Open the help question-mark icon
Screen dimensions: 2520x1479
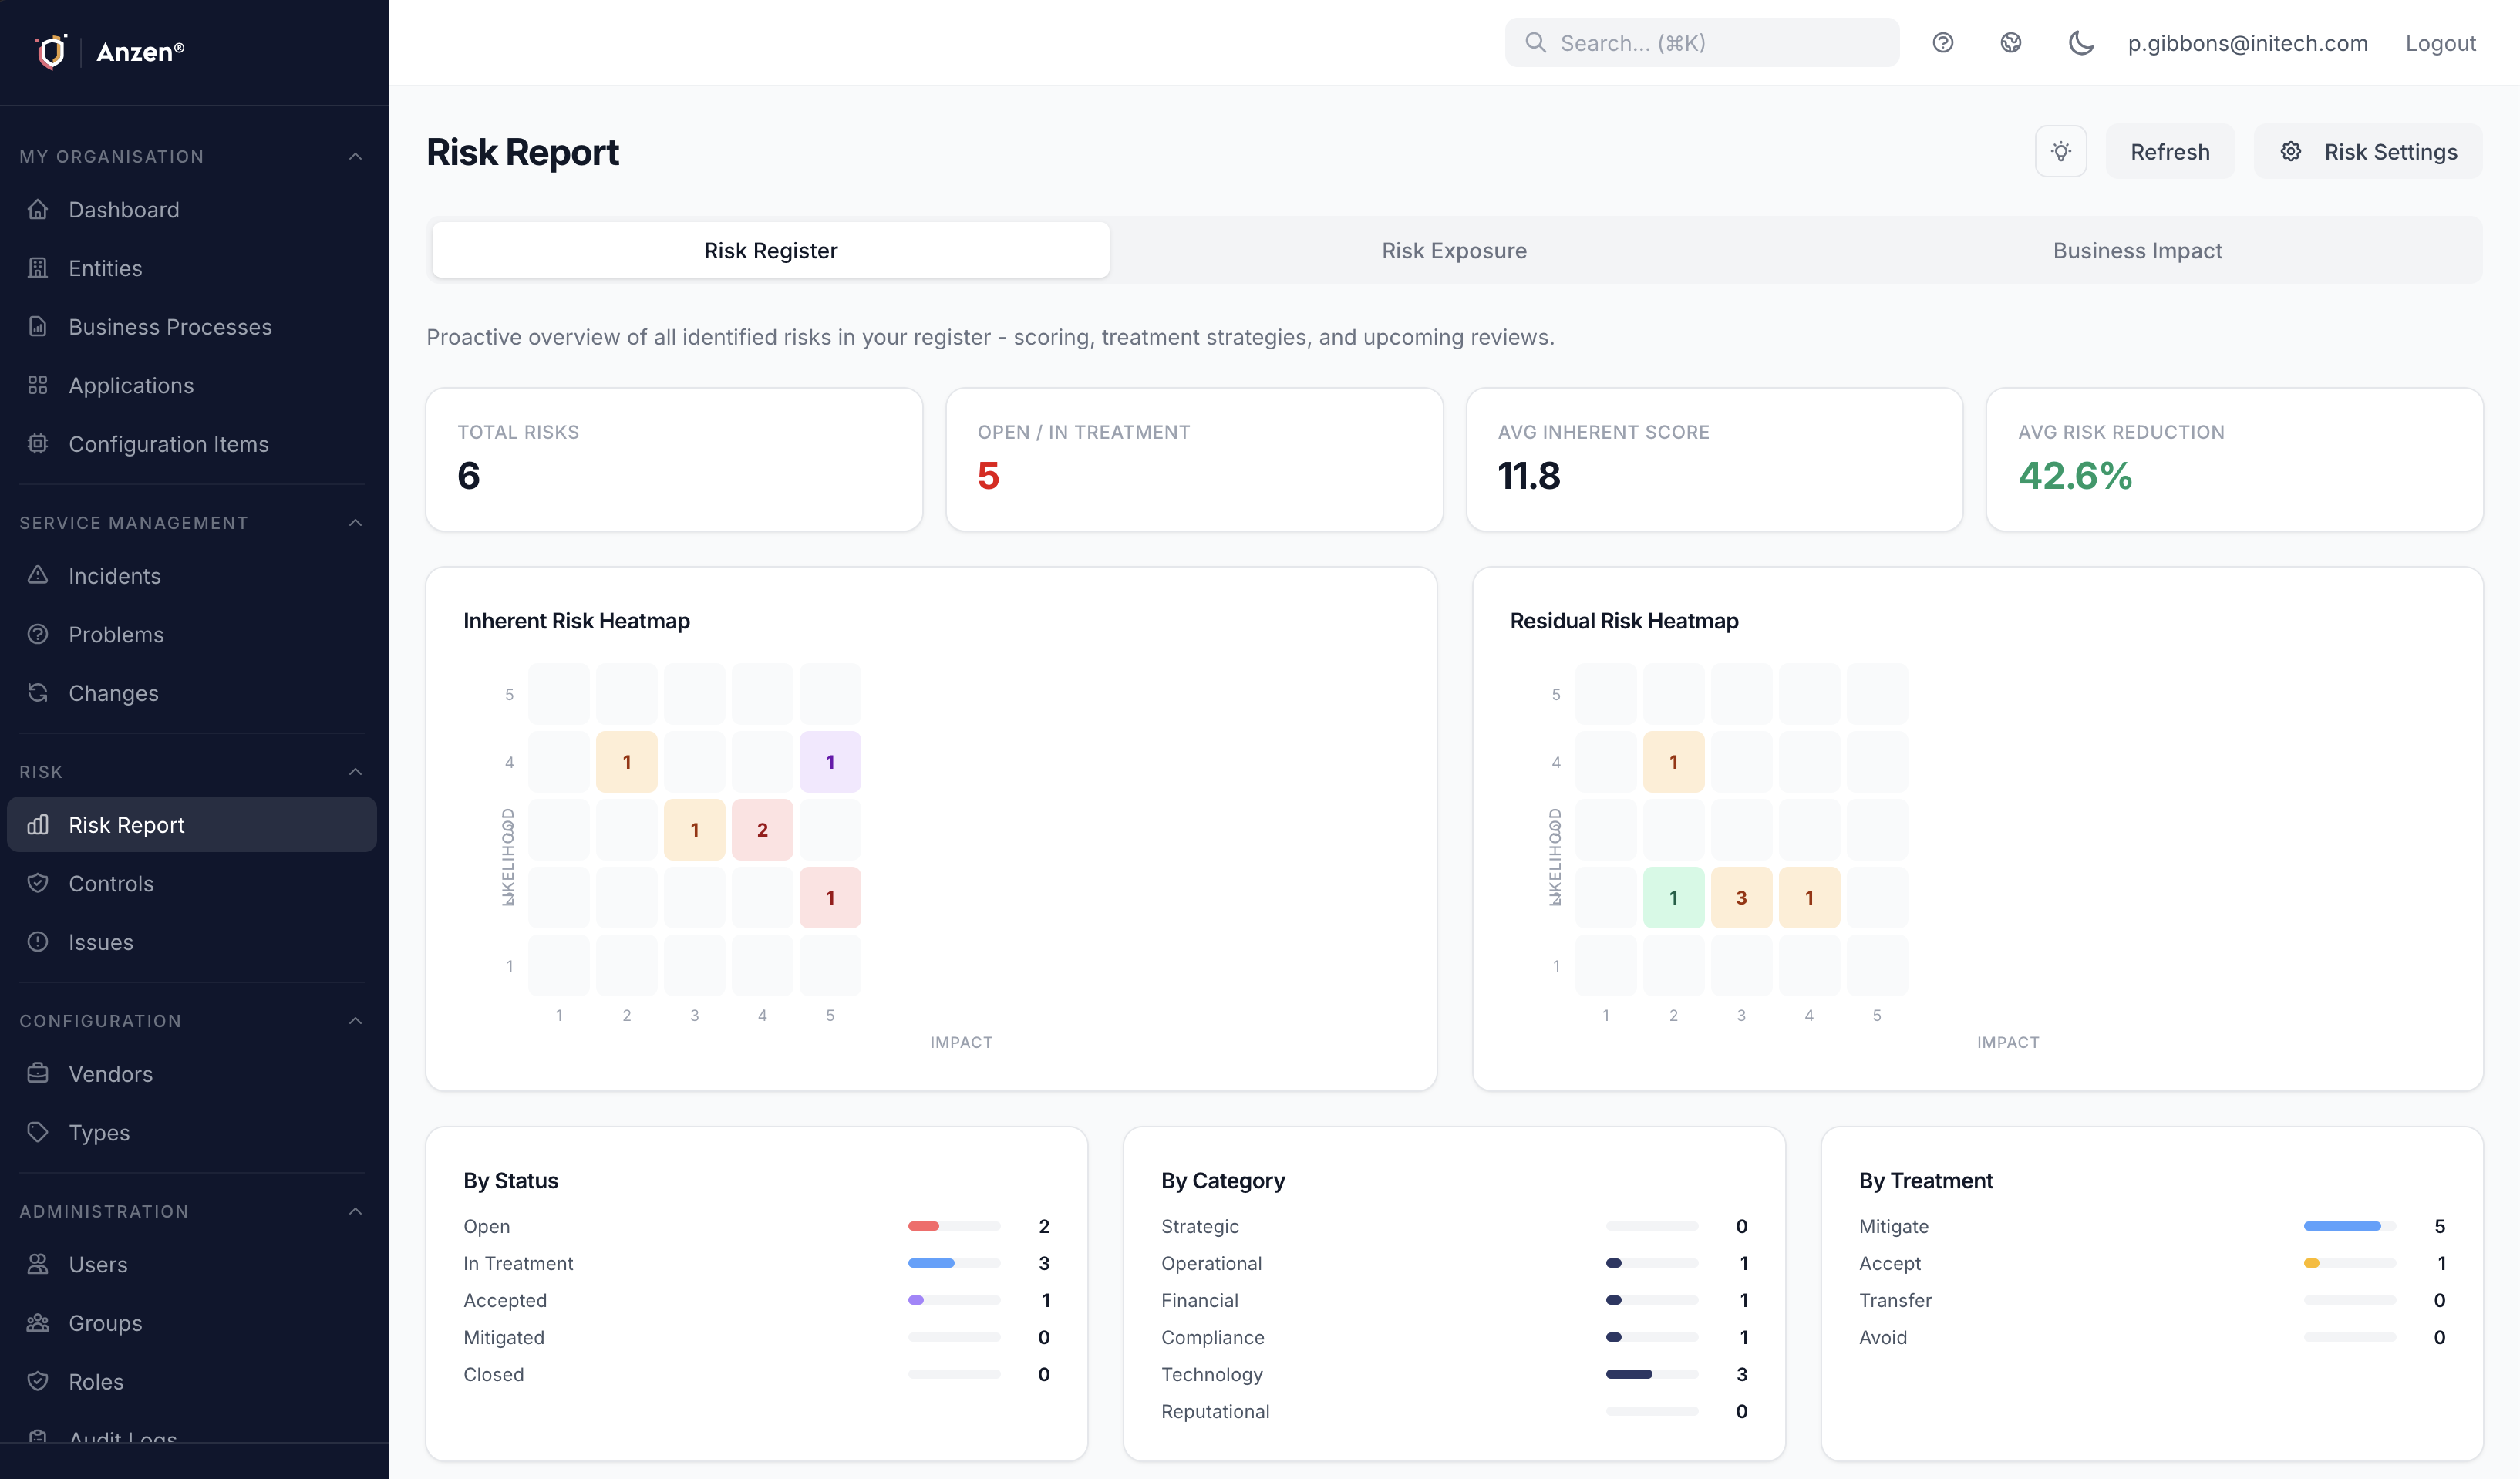1944,42
